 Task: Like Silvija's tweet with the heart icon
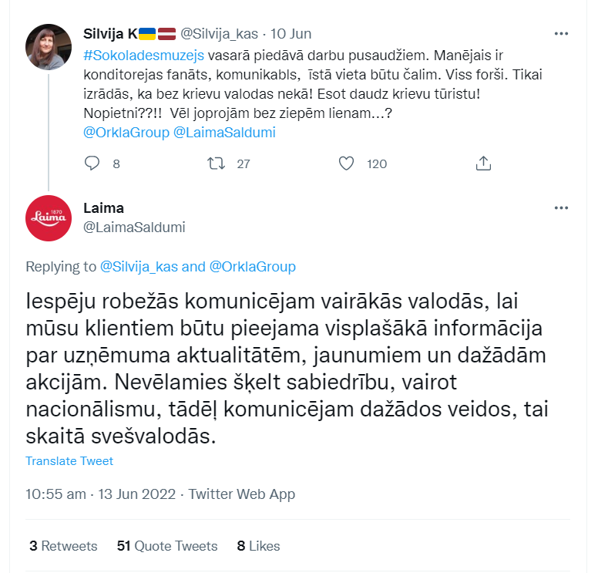point(346,163)
